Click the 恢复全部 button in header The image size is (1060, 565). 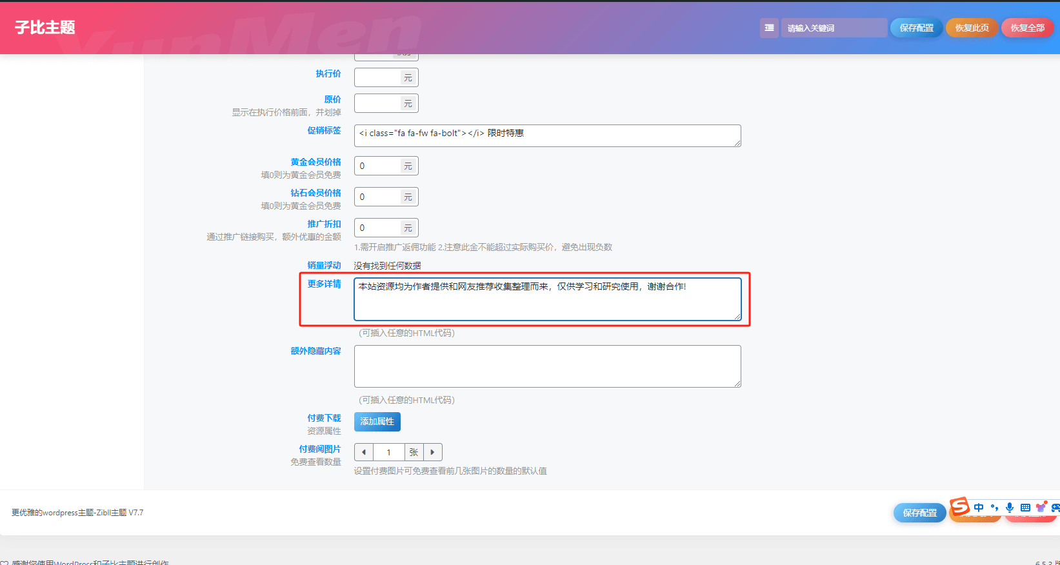(1027, 28)
